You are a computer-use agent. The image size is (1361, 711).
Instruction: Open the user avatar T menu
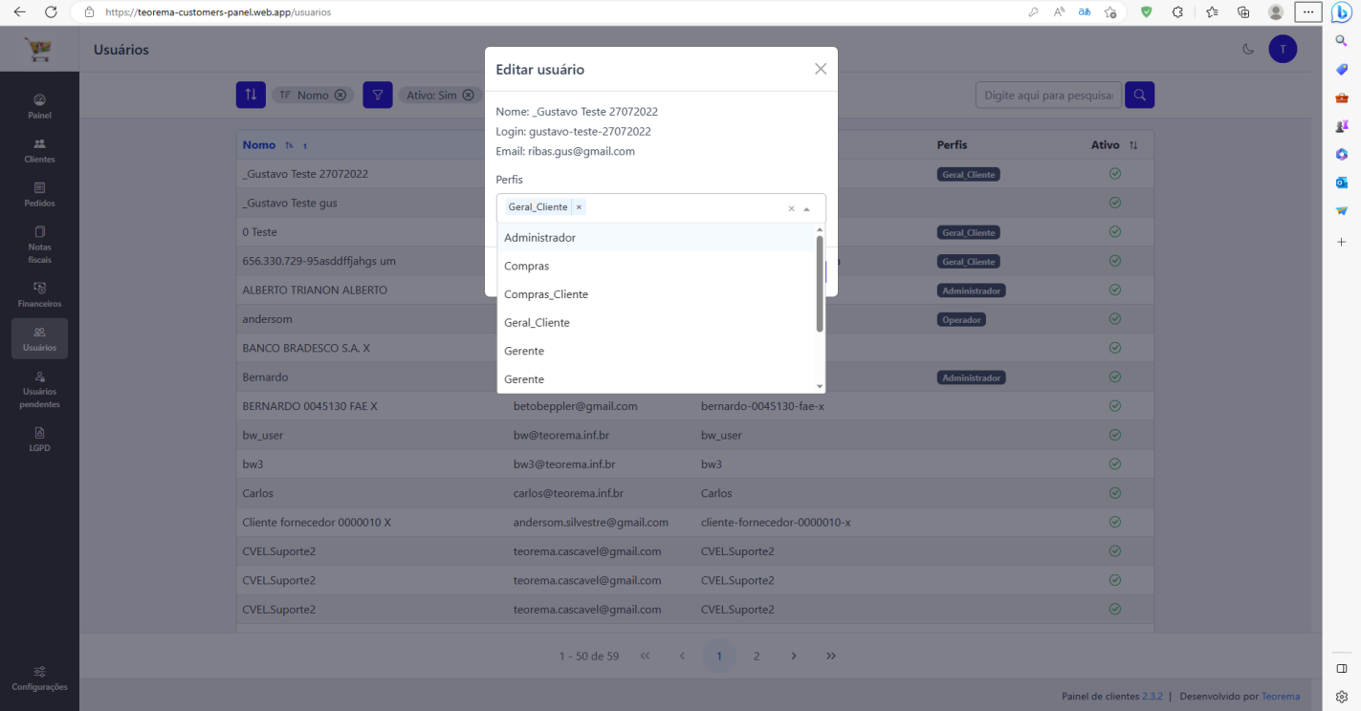1283,49
